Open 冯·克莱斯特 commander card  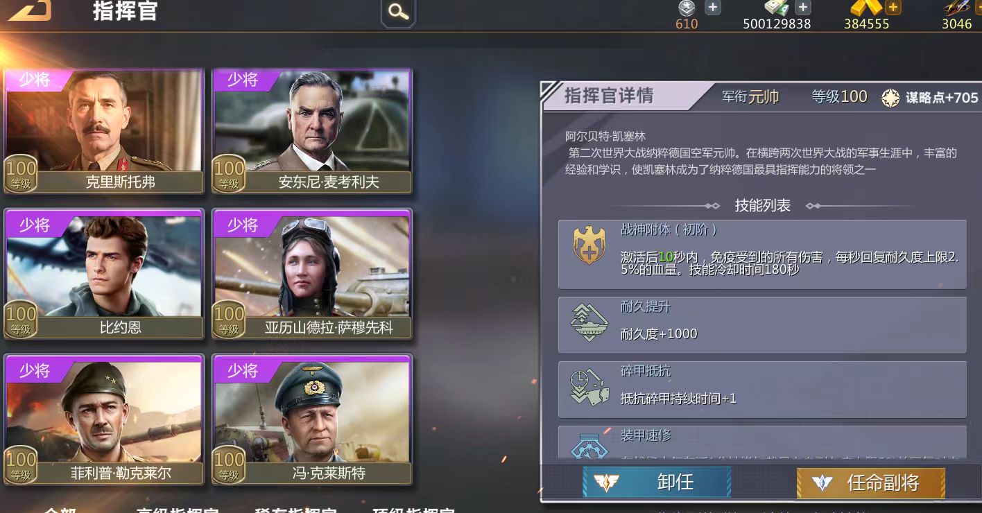[x=312, y=419]
